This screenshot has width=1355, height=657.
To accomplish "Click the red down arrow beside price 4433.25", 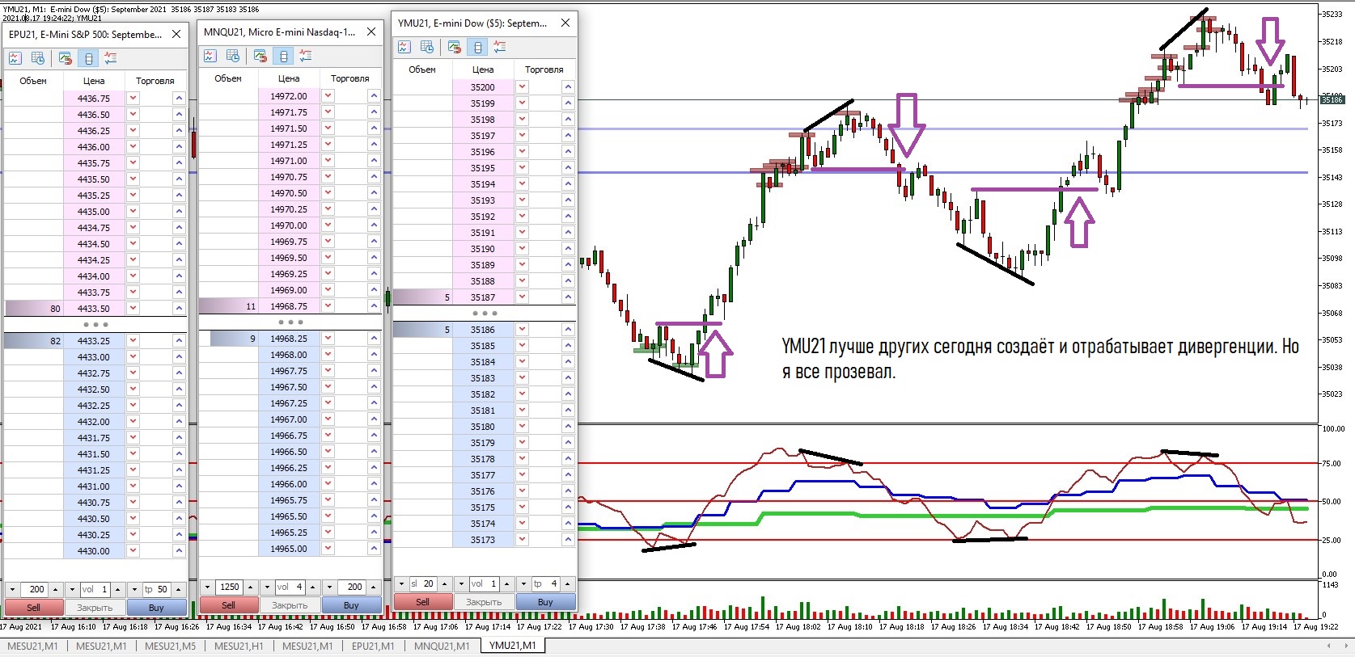I will 133,340.
